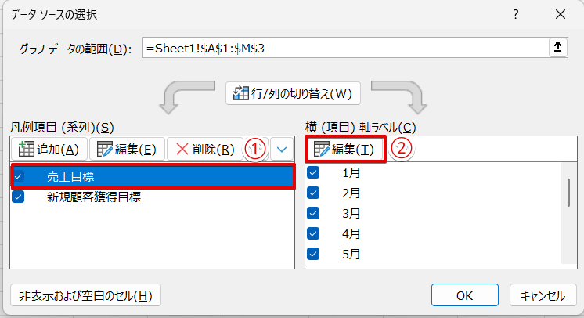The height and width of the screenshot is (318, 584).
Task: Click into the グラフ データの範囲 field
Action: pos(344,48)
